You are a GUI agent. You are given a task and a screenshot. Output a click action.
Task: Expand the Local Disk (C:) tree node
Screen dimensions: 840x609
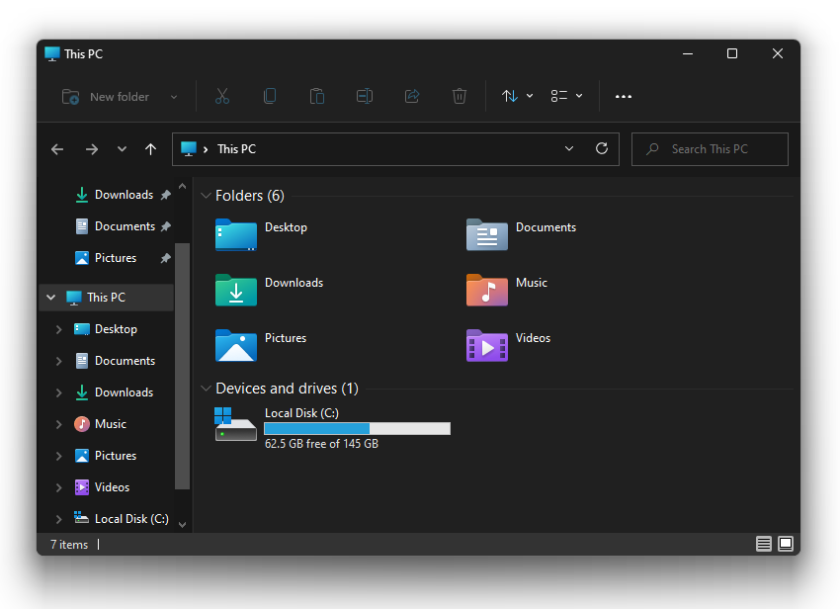(x=59, y=519)
